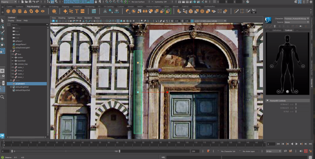Click the Open Scene folder icon

(x=26, y=2)
